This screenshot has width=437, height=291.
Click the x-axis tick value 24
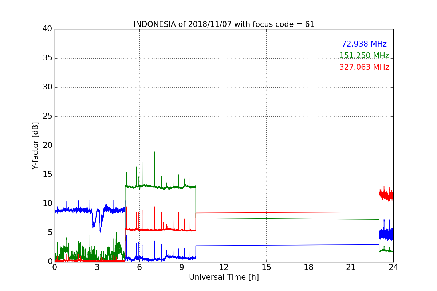pyautogui.click(x=393, y=267)
